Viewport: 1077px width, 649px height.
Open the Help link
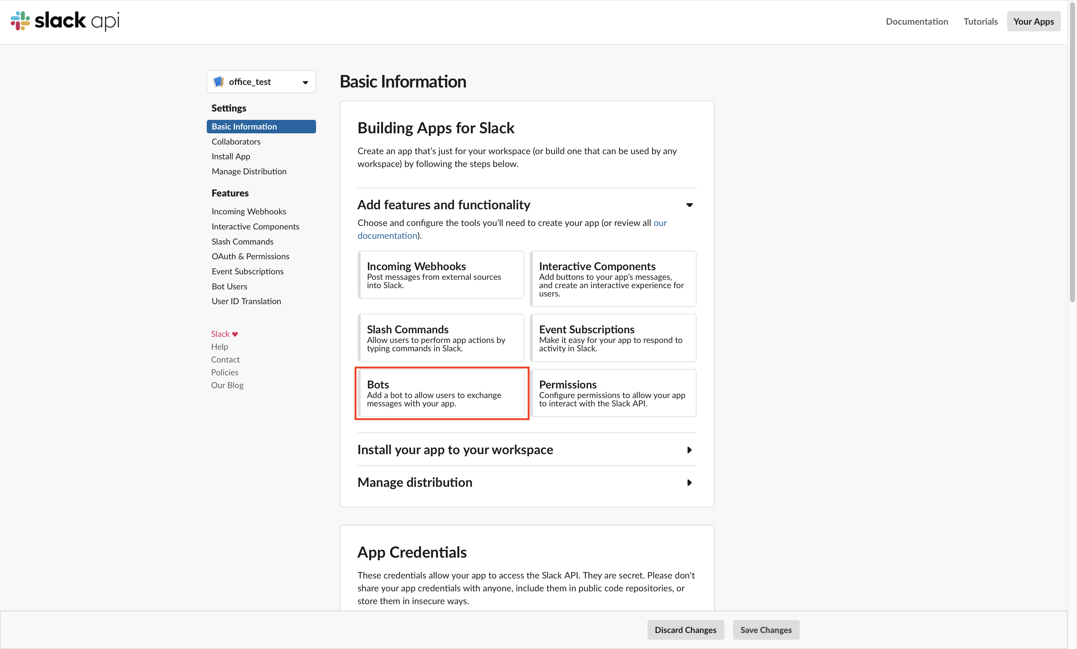click(220, 346)
